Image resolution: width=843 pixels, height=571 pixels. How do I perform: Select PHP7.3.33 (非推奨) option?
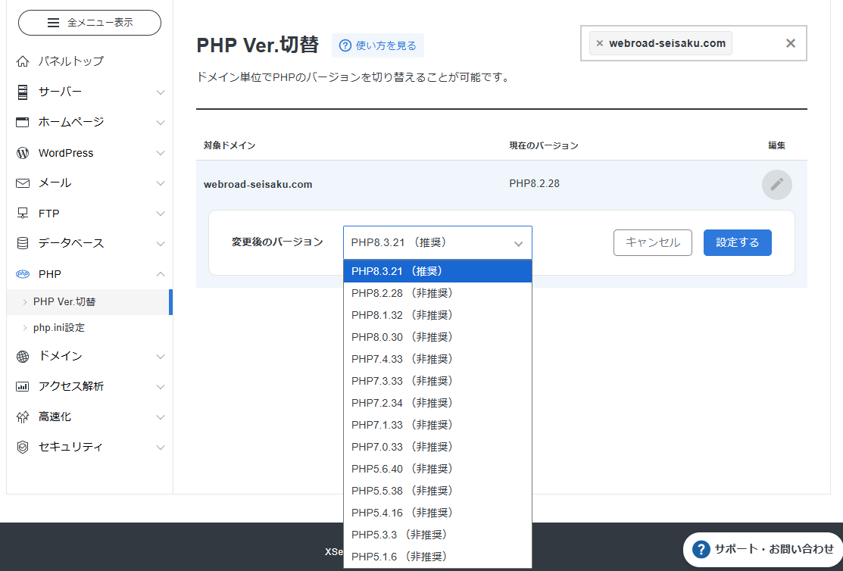[x=438, y=381]
